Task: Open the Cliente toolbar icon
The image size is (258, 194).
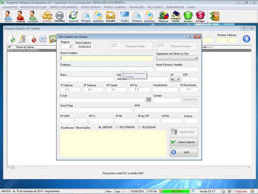Action: 8,16
